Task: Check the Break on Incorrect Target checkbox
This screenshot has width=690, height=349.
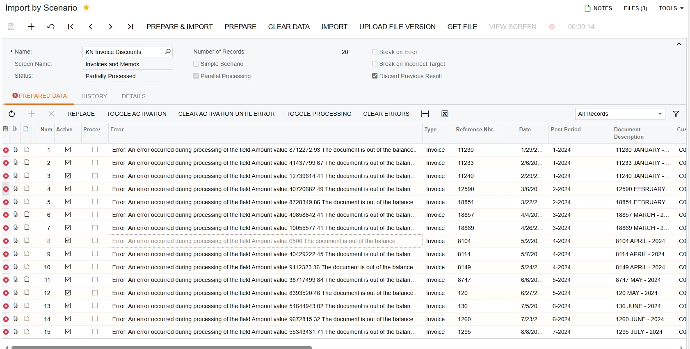Action: click(x=375, y=64)
